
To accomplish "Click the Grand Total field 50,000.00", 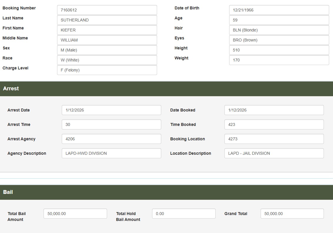I will (292, 214).
